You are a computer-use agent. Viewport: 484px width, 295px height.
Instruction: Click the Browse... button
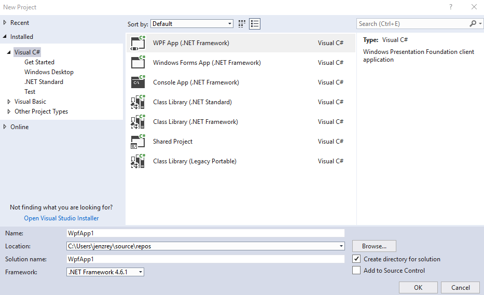374,246
